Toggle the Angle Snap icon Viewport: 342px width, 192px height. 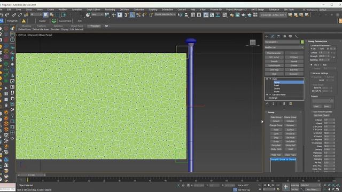click(132, 15)
